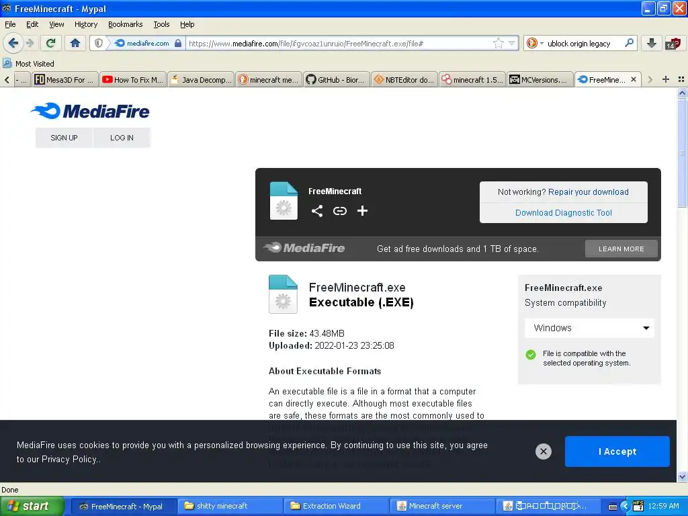Click the page scrollbar up arrow
Image resolution: width=688 pixels, height=516 pixels.
coord(682,93)
